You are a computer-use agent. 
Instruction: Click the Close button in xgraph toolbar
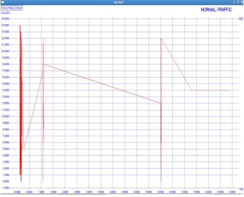pos(4,8)
